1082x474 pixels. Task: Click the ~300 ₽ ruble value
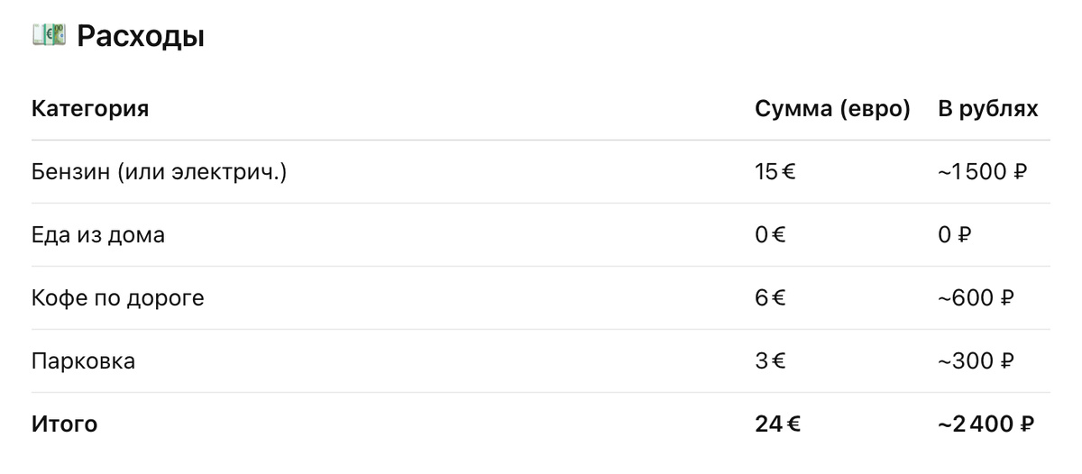pyautogui.click(x=976, y=361)
